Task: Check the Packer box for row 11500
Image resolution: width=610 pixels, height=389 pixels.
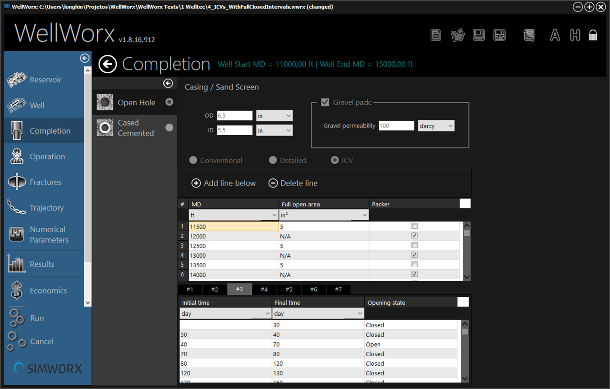Action: 414,226
